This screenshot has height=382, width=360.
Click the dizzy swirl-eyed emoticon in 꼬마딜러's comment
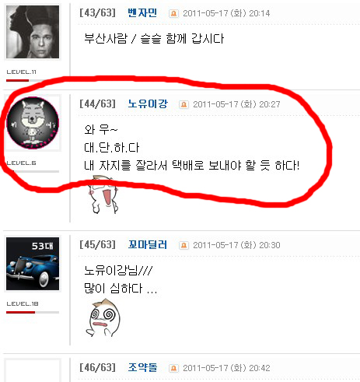pyautogui.click(x=103, y=317)
